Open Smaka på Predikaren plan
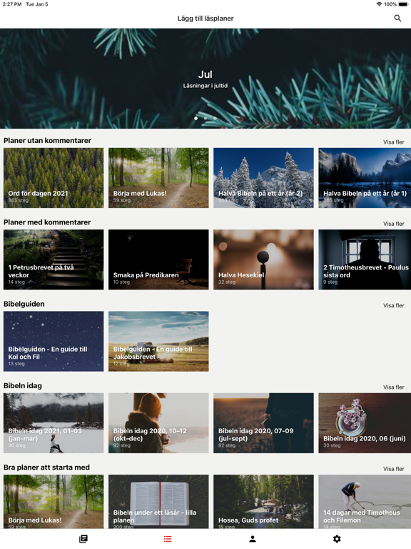Image resolution: width=411 pixels, height=549 pixels. coord(158,259)
